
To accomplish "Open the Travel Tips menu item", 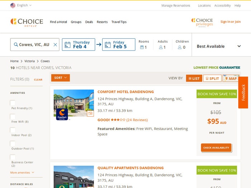I will click(x=119, y=22).
